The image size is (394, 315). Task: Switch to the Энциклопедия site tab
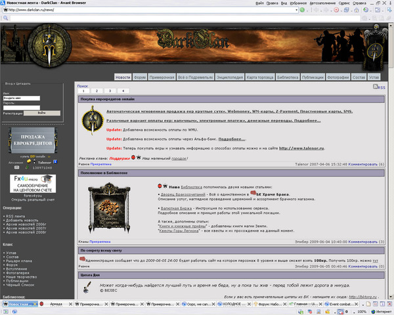point(230,77)
